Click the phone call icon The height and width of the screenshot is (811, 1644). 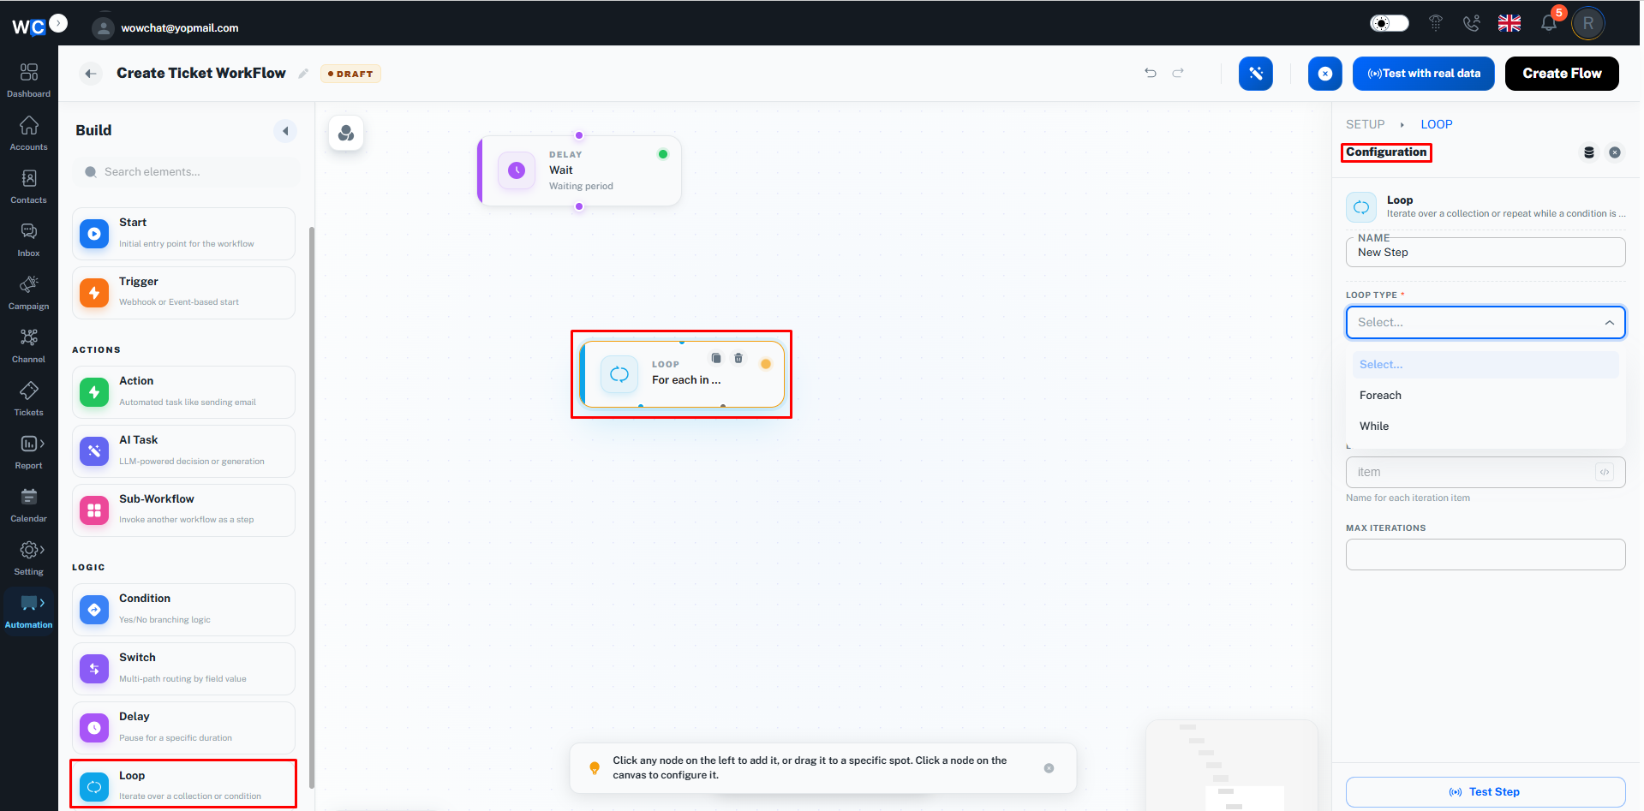(1471, 23)
